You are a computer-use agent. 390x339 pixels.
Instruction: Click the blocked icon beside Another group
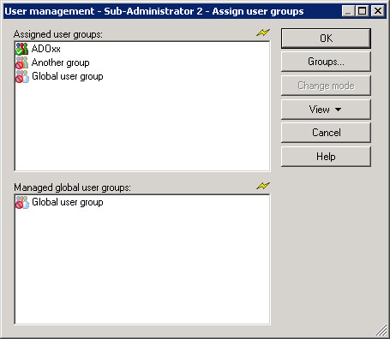pos(21,62)
